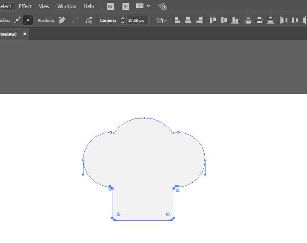Toggle hide handles for multiple selected anchors
Image resolution: width=307 pixels, height=243 pixels.
click(28, 20)
